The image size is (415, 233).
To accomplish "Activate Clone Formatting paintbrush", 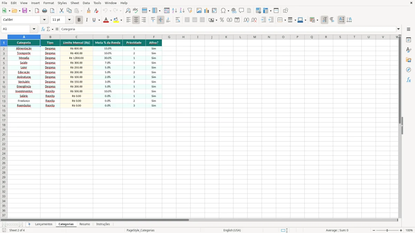I will point(89,11).
